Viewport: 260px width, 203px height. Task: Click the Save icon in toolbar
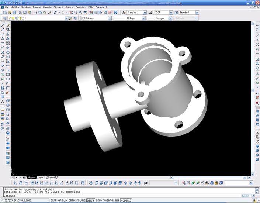(14, 13)
